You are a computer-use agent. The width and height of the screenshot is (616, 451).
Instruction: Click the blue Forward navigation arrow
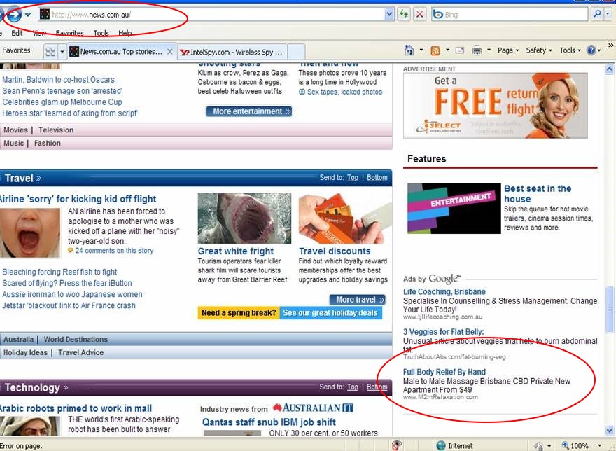click(x=14, y=15)
